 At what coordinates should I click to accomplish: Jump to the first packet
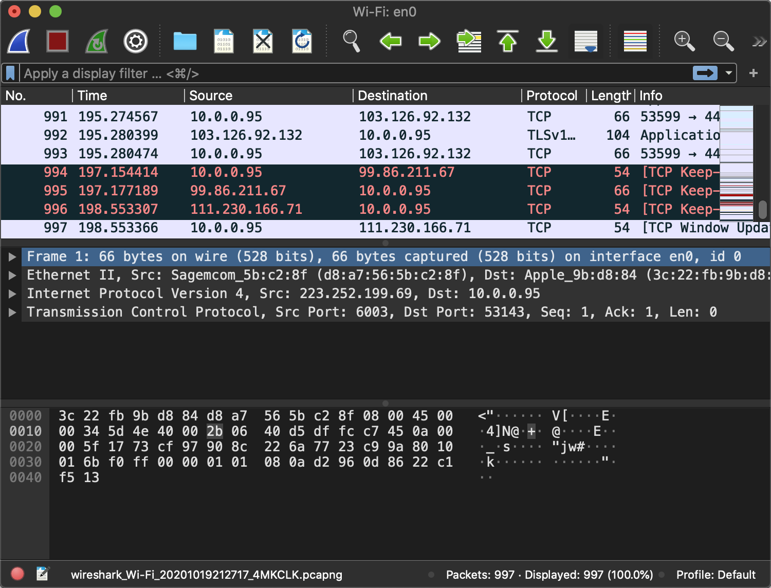(508, 41)
